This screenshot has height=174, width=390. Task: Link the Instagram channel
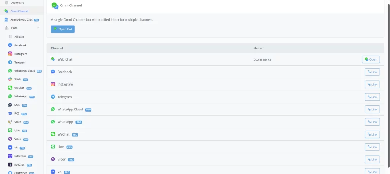point(372,84)
